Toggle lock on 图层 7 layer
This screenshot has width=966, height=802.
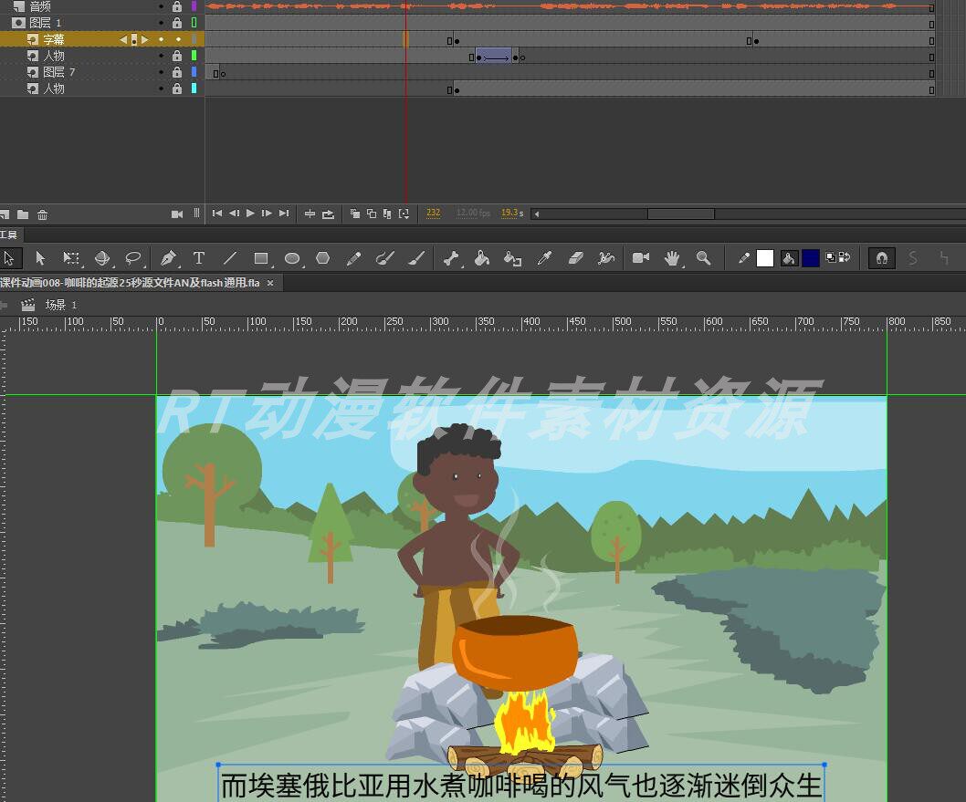coord(177,72)
